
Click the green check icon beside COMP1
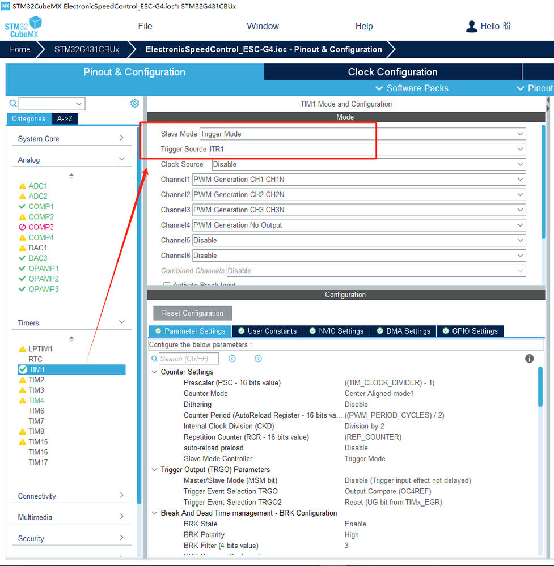coord(22,206)
